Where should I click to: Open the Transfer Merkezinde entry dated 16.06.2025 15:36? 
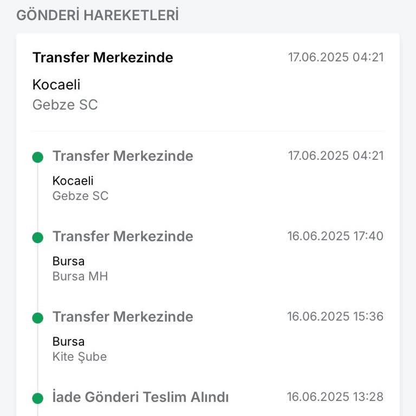tap(122, 316)
